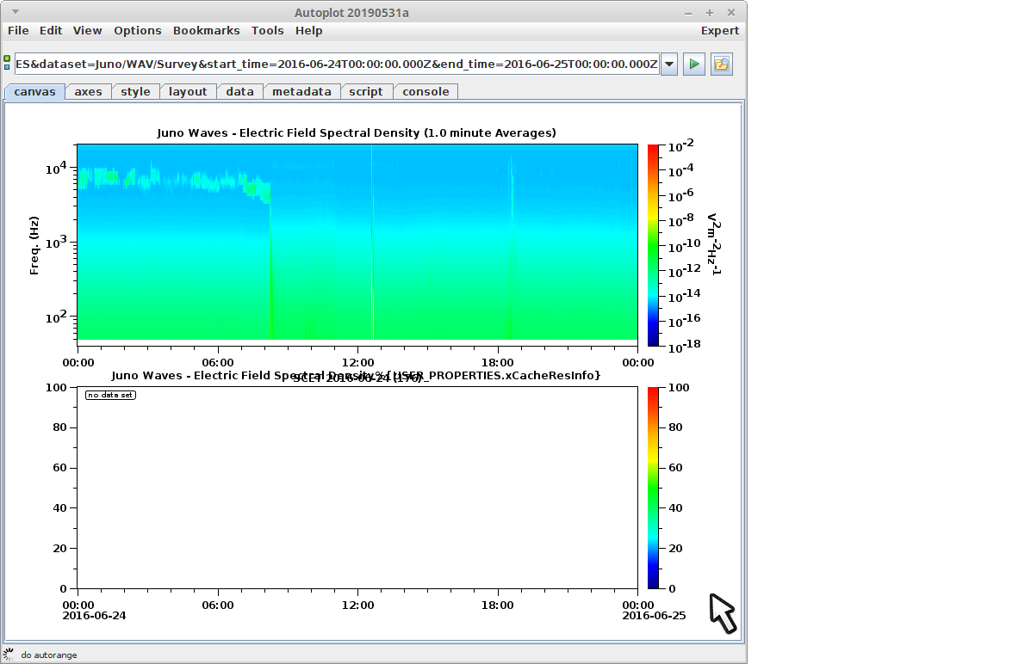Click the 'do autorange' status text
The height and width of the screenshot is (664, 1031).
(48, 655)
